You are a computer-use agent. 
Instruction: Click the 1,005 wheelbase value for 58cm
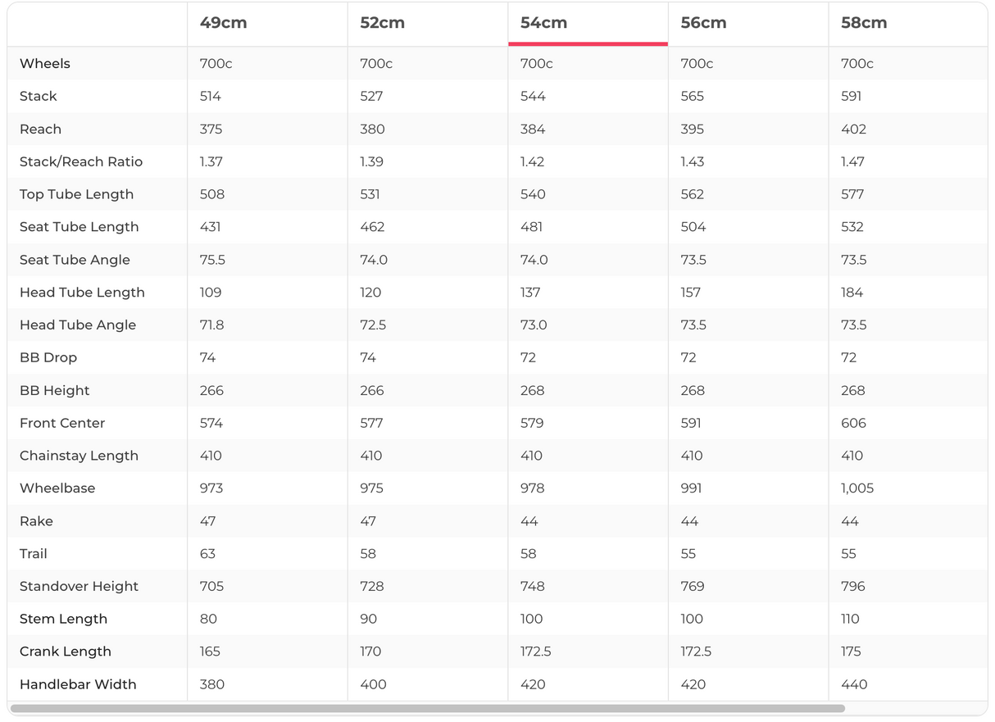point(857,488)
